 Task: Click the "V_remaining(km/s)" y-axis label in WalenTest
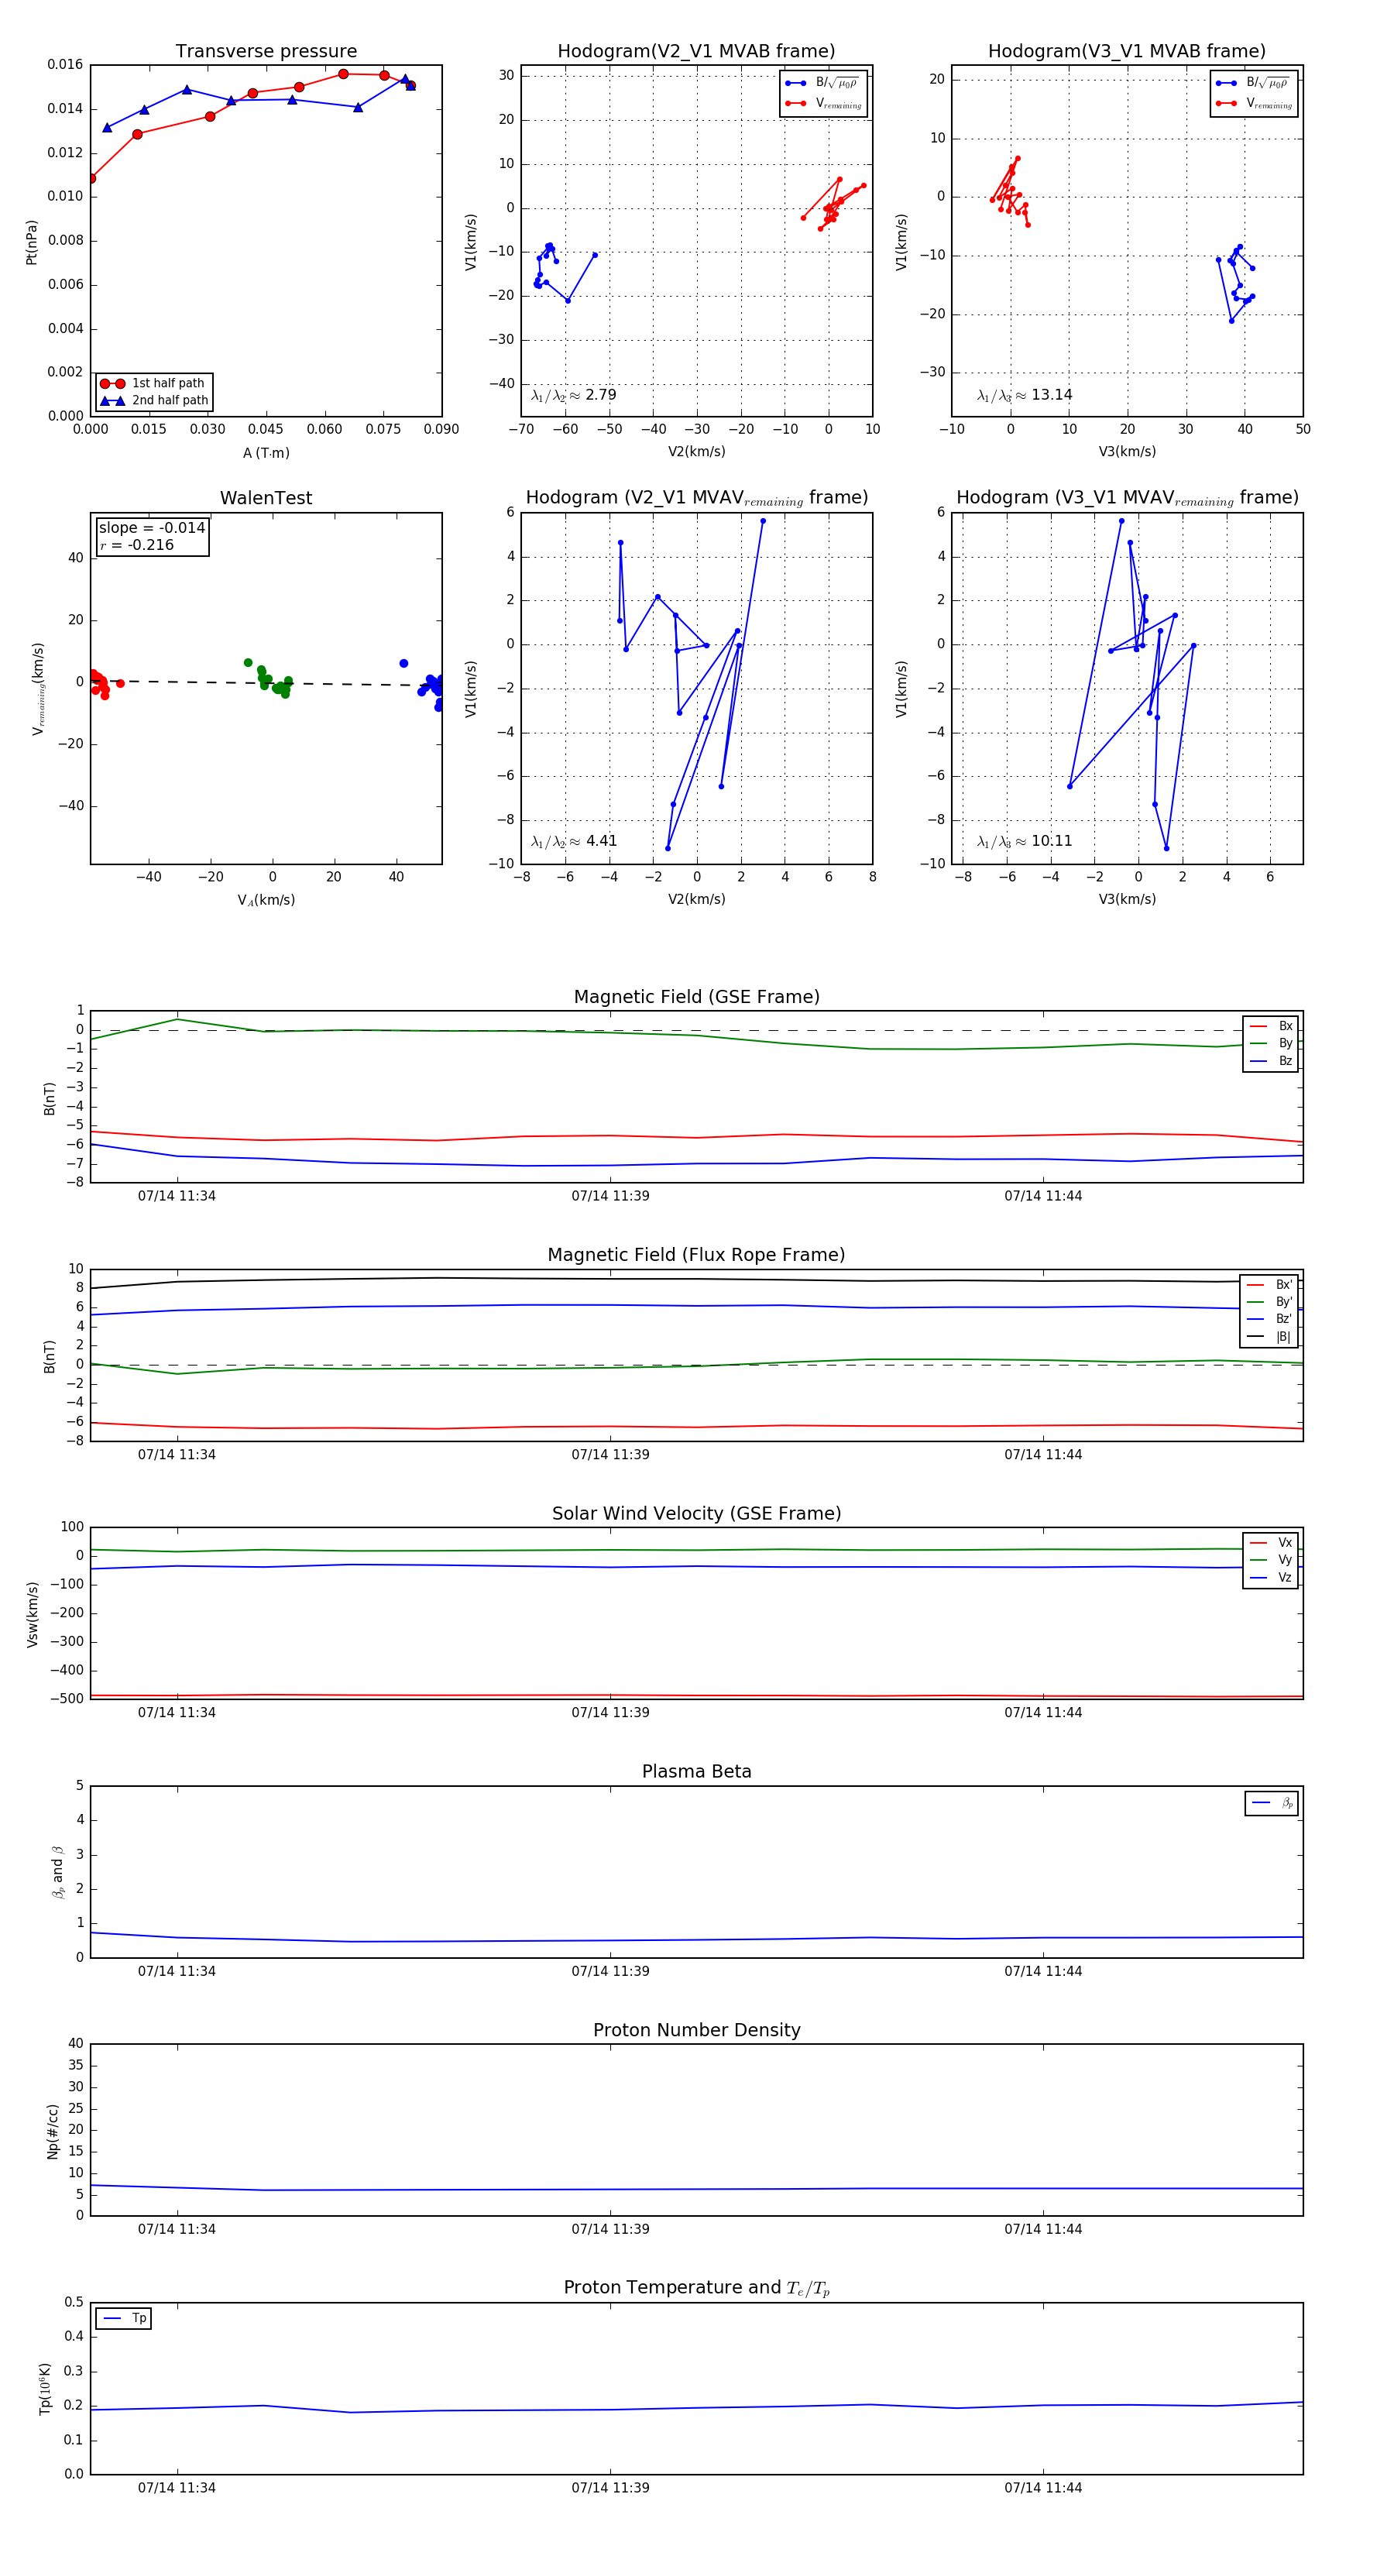(38, 689)
